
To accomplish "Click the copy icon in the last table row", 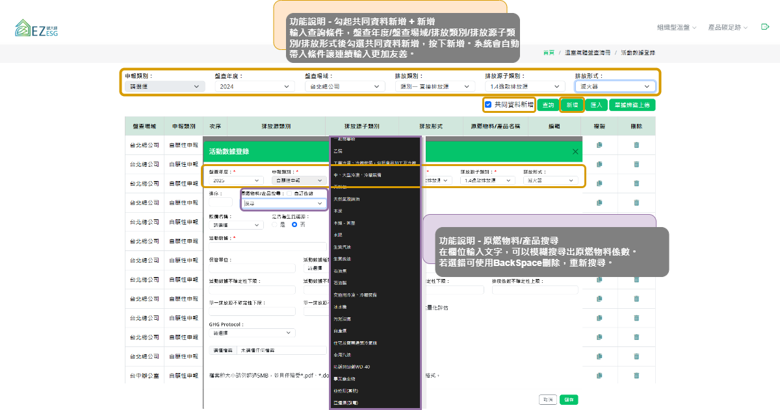I will (x=599, y=376).
